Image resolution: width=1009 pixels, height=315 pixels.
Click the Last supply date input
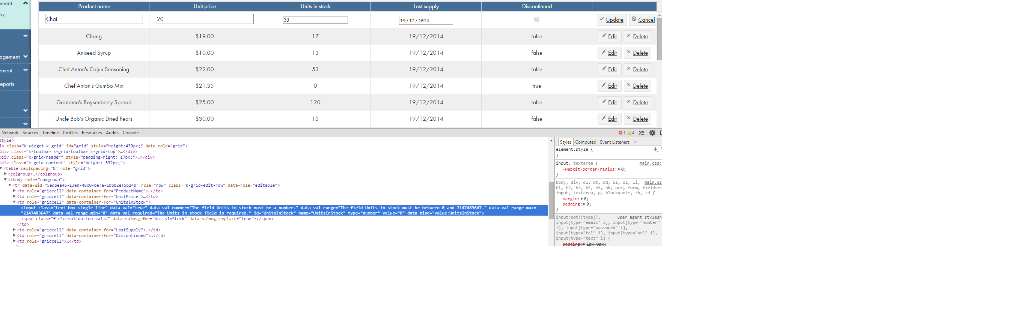(x=426, y=20)
